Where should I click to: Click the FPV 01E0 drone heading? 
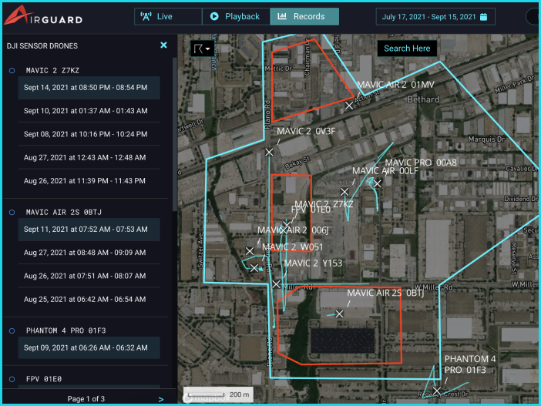coord(44,380)
